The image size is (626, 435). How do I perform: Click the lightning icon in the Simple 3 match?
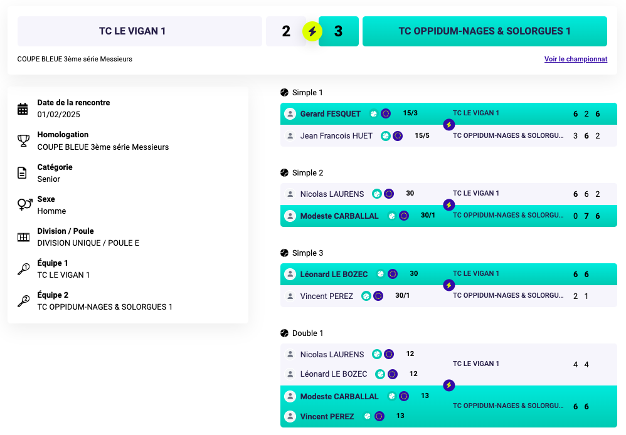click(448, 285)
